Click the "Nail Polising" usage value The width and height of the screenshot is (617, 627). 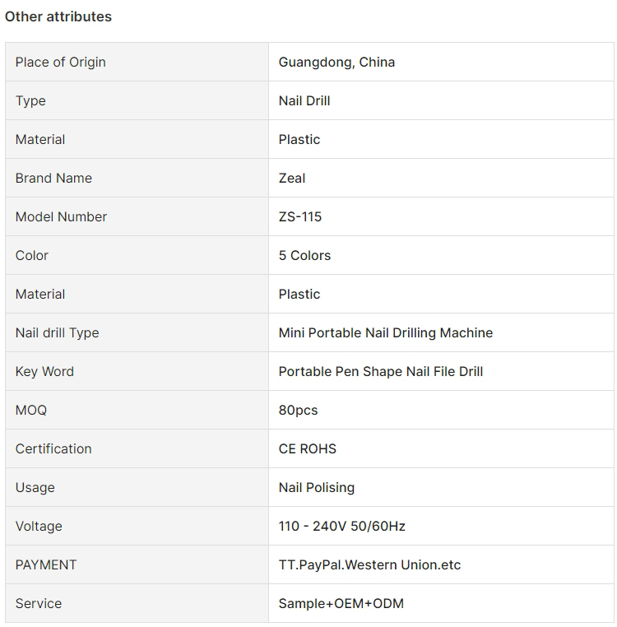pos(317,488)
